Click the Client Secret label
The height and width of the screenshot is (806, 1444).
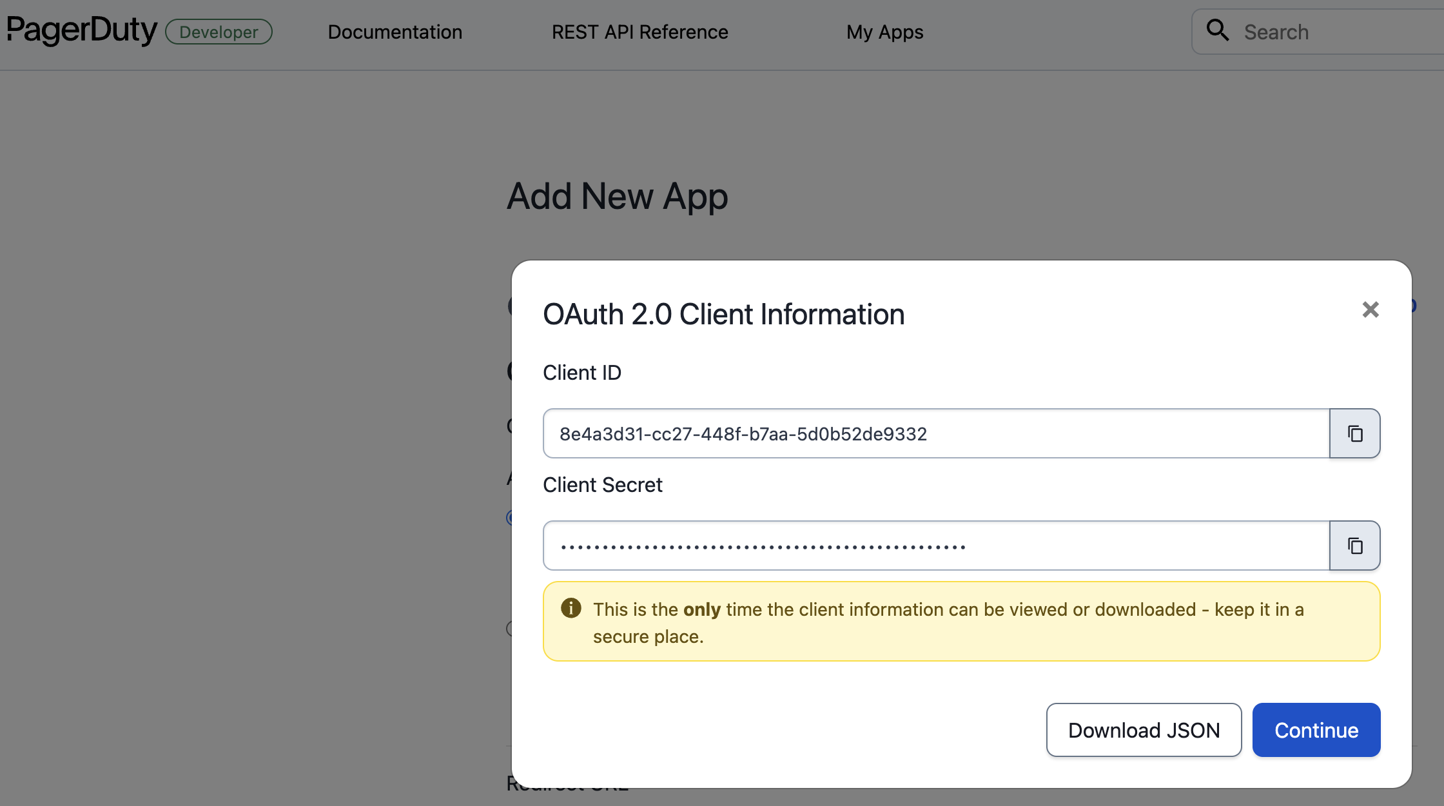[x=602, y=485]
